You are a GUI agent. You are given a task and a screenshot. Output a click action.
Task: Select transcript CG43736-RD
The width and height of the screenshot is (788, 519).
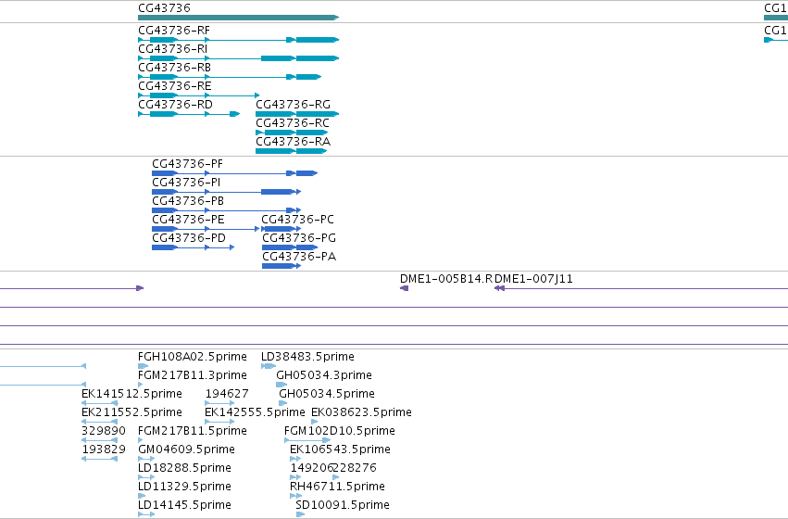point(189,114)
